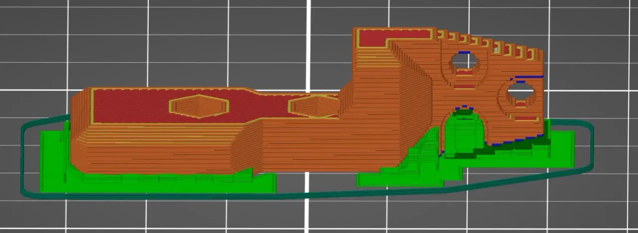Click the left hexagonal nut recess
The width and height of the screenshot is (638, 233).
tap(198, 106)
